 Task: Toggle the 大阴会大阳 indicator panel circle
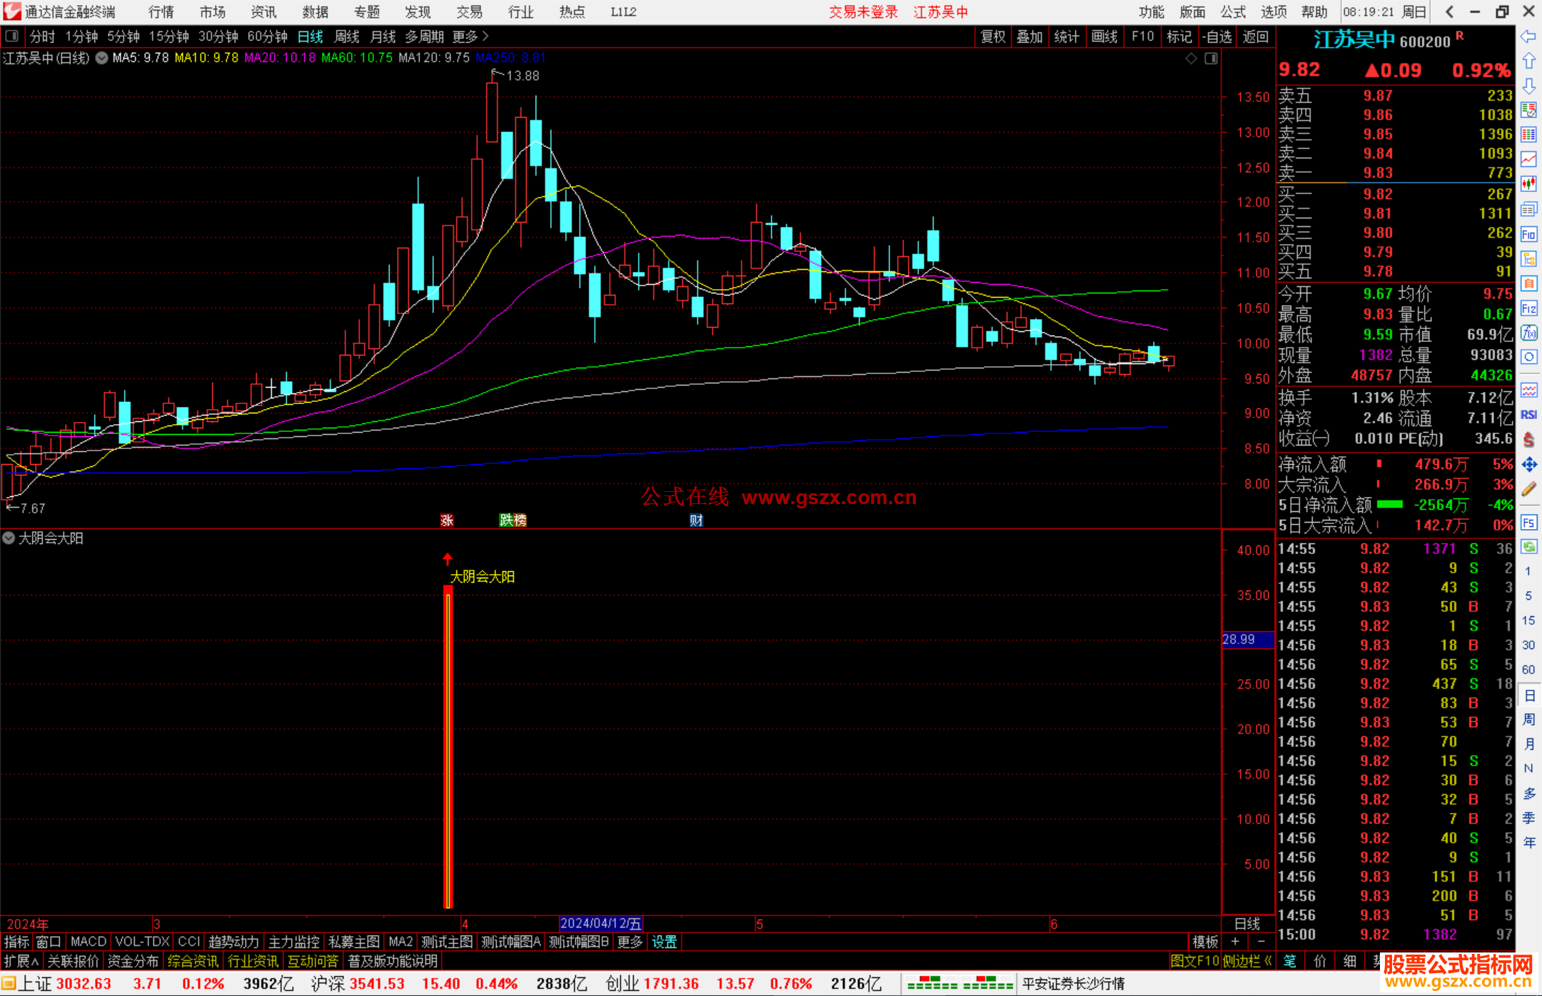click(x=9, y=538)
